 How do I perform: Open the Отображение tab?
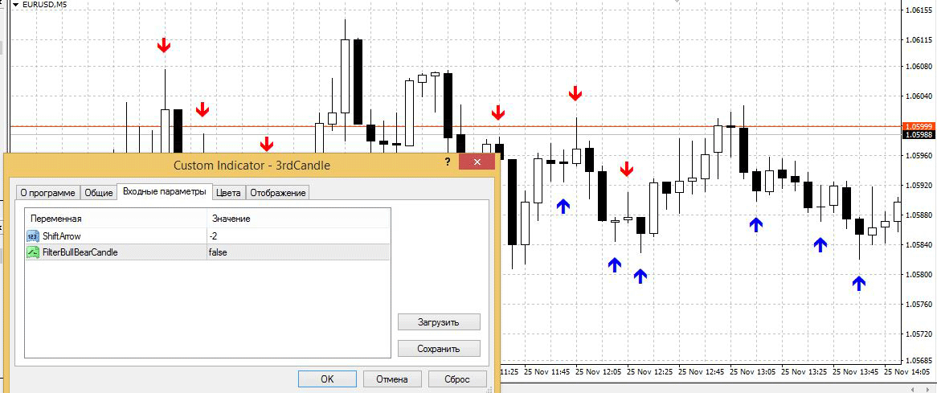(x=277, y=193)
